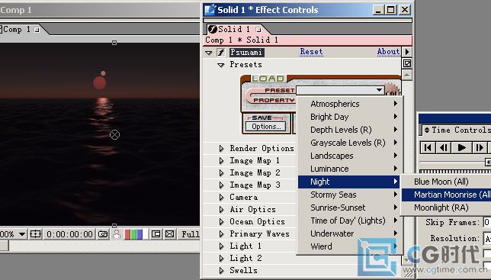Expand Image Map 3
This screenshot has height=280, width=491.
[221, 185]
